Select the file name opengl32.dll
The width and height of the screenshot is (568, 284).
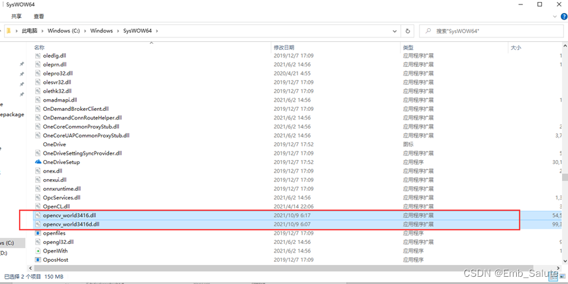[58, 241]
